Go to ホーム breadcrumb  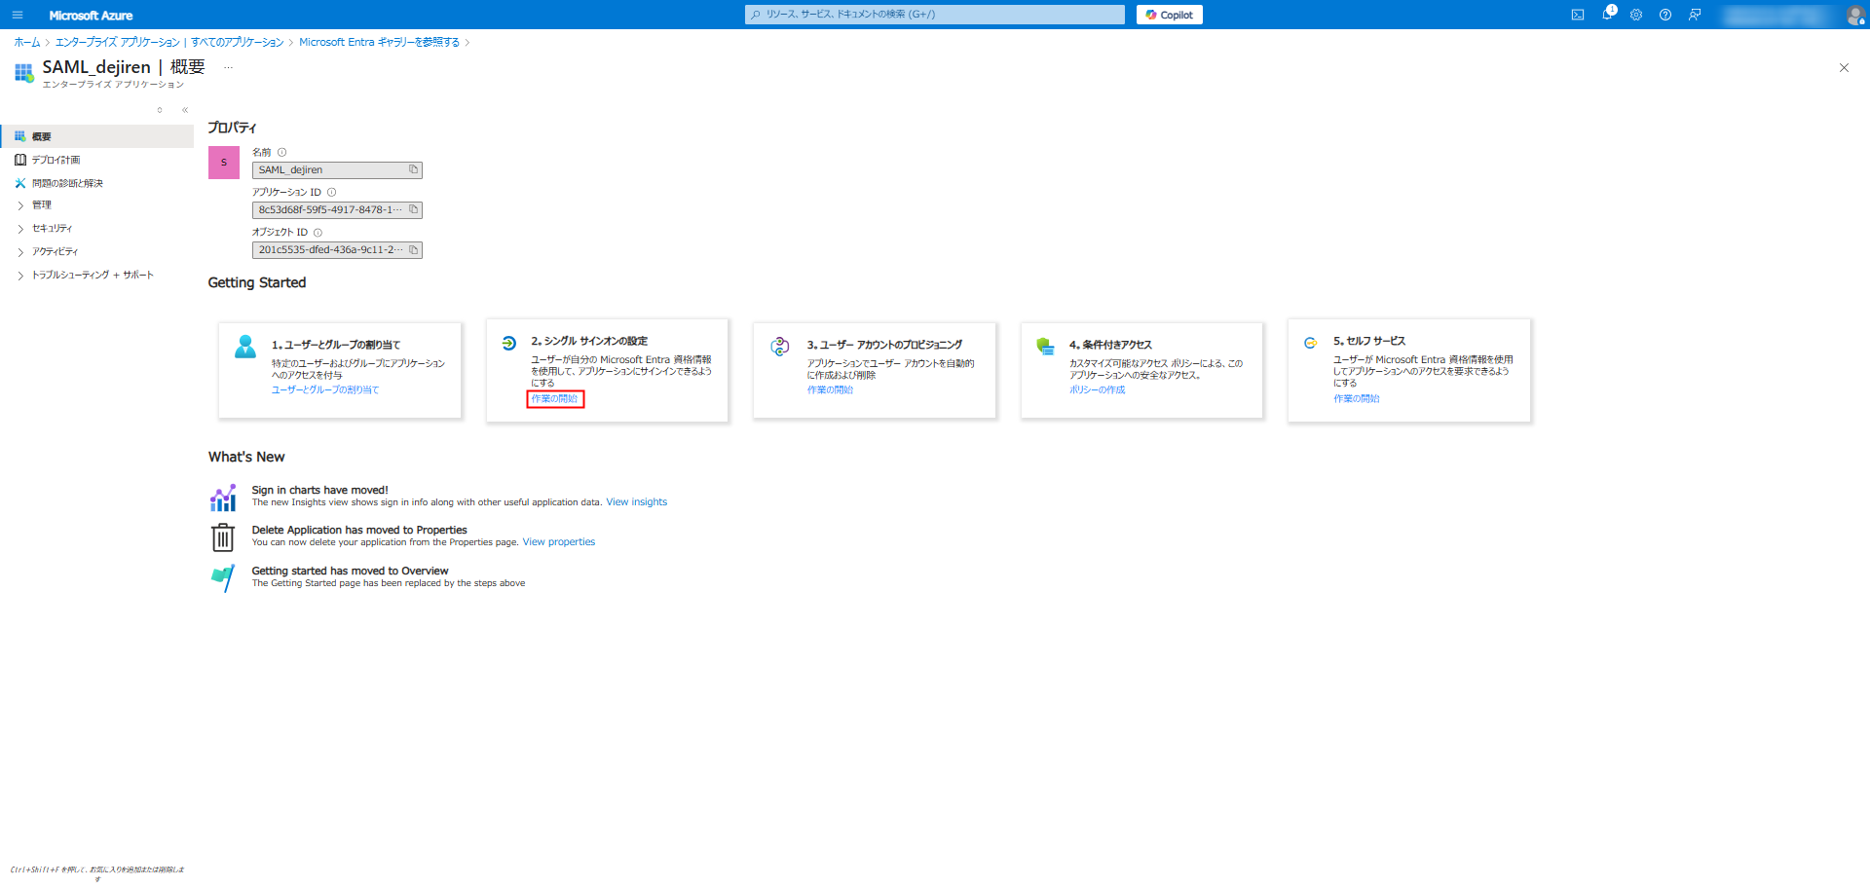click(x=27, y=42)
